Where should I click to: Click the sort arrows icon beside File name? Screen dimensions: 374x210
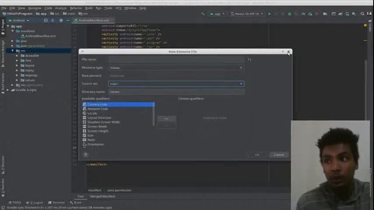point(250,60)
